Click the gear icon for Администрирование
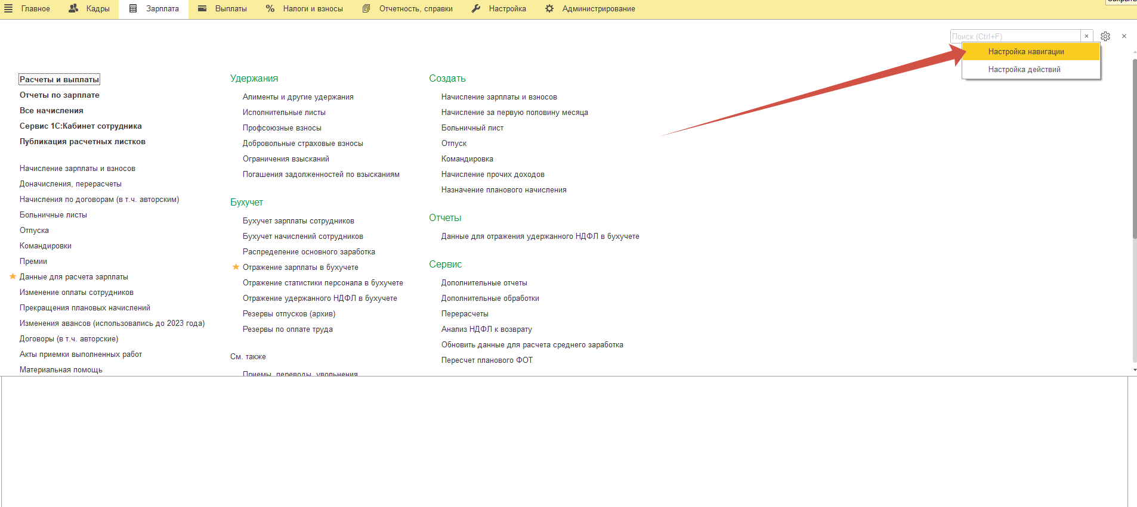Viewport: 1137px width, 507px height. 549,9
